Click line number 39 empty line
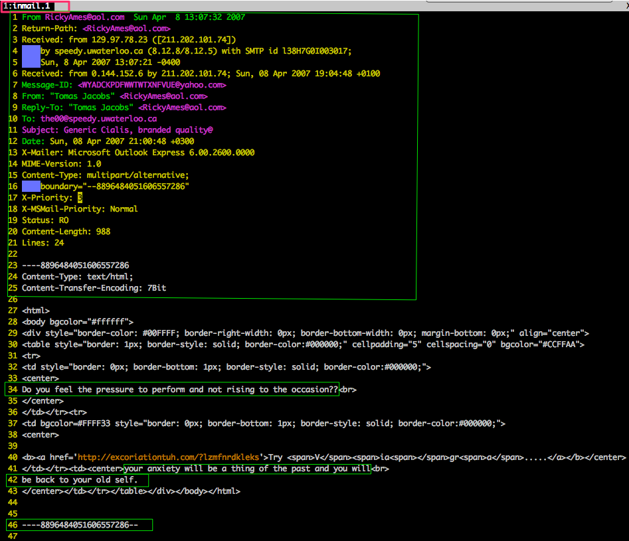This screenshot has width=629, height=541. tap(13, 446)
